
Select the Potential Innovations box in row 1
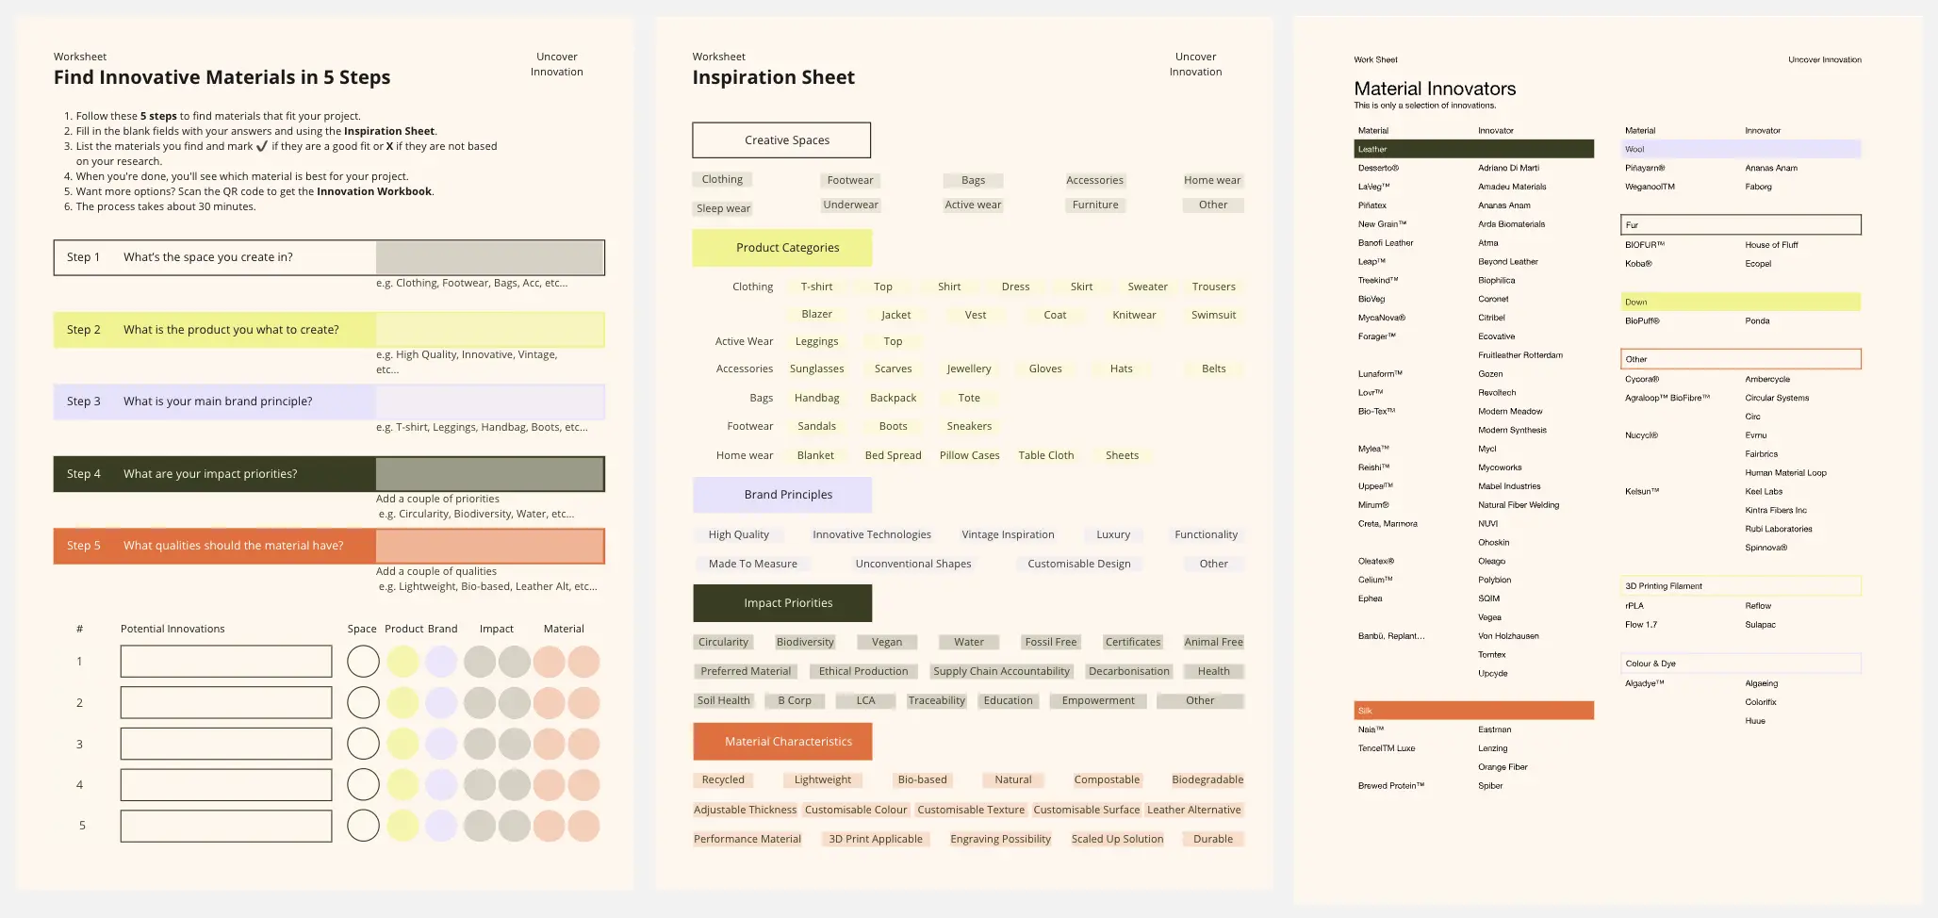pyautogui.click(x=226, y=662)
